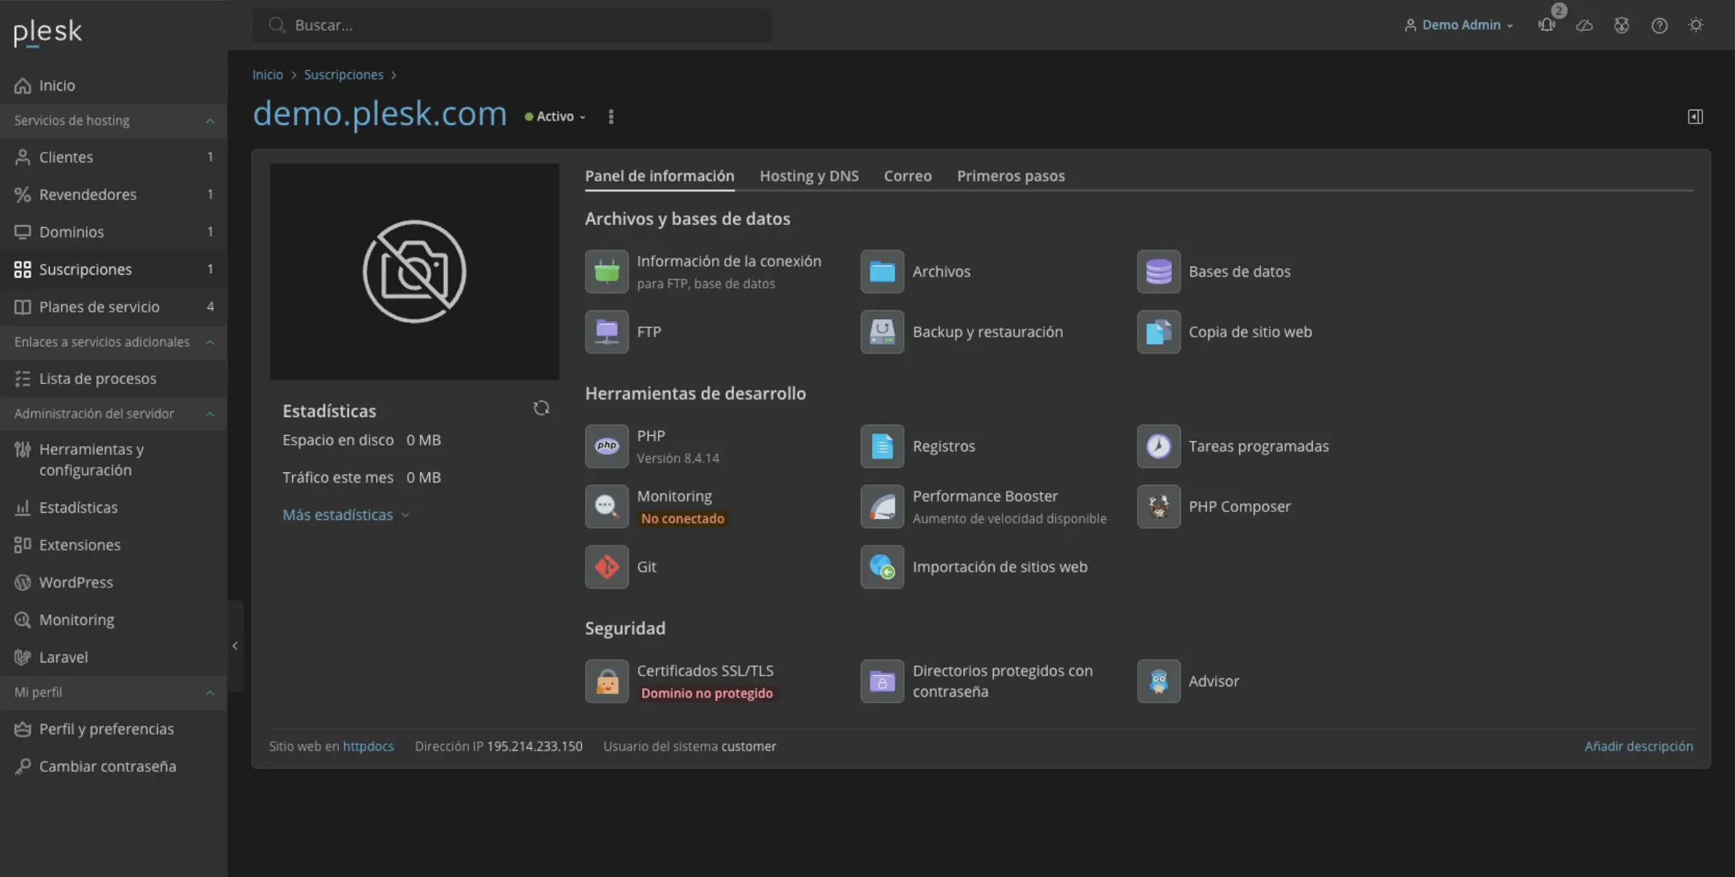
Task: Open Bases de datos
Action: pyautogui.click(x=1239, y=271)
